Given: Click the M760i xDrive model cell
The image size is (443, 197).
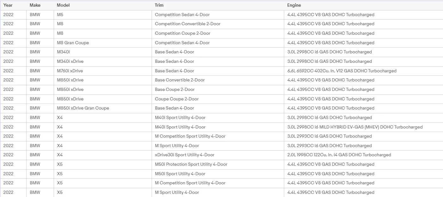Looking at the screenshot, I should pos(103,71).
